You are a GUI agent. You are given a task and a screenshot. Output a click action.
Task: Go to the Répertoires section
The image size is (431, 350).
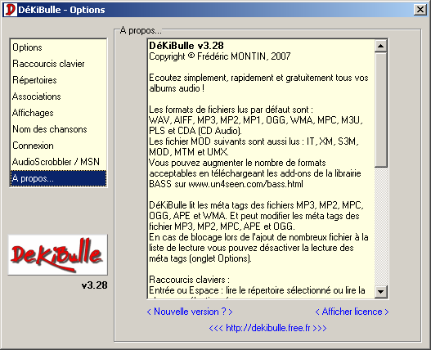(x=58, y=80)
